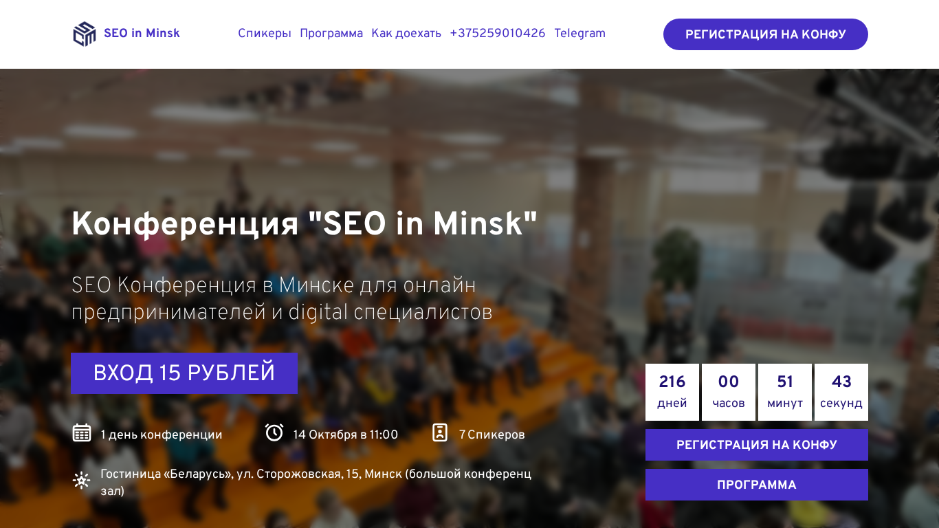Select the 216 дней countdown box
Image resolution: width=939 pixels, height=528 pixels.
(672, 392)
